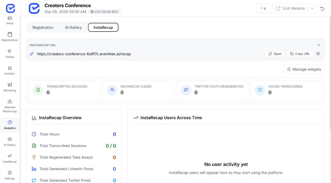Open the Marketing megaphone section
This screenshot has height=183, width=331.
(x=10, y=87)
